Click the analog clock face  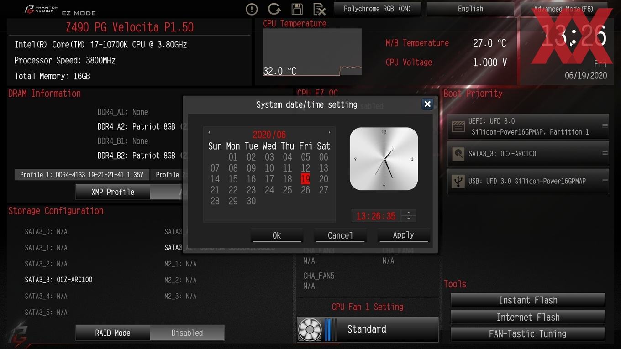(384, 159)
